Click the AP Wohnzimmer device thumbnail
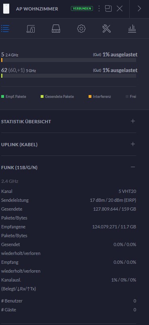149x325 pixels. pos(6,8)
